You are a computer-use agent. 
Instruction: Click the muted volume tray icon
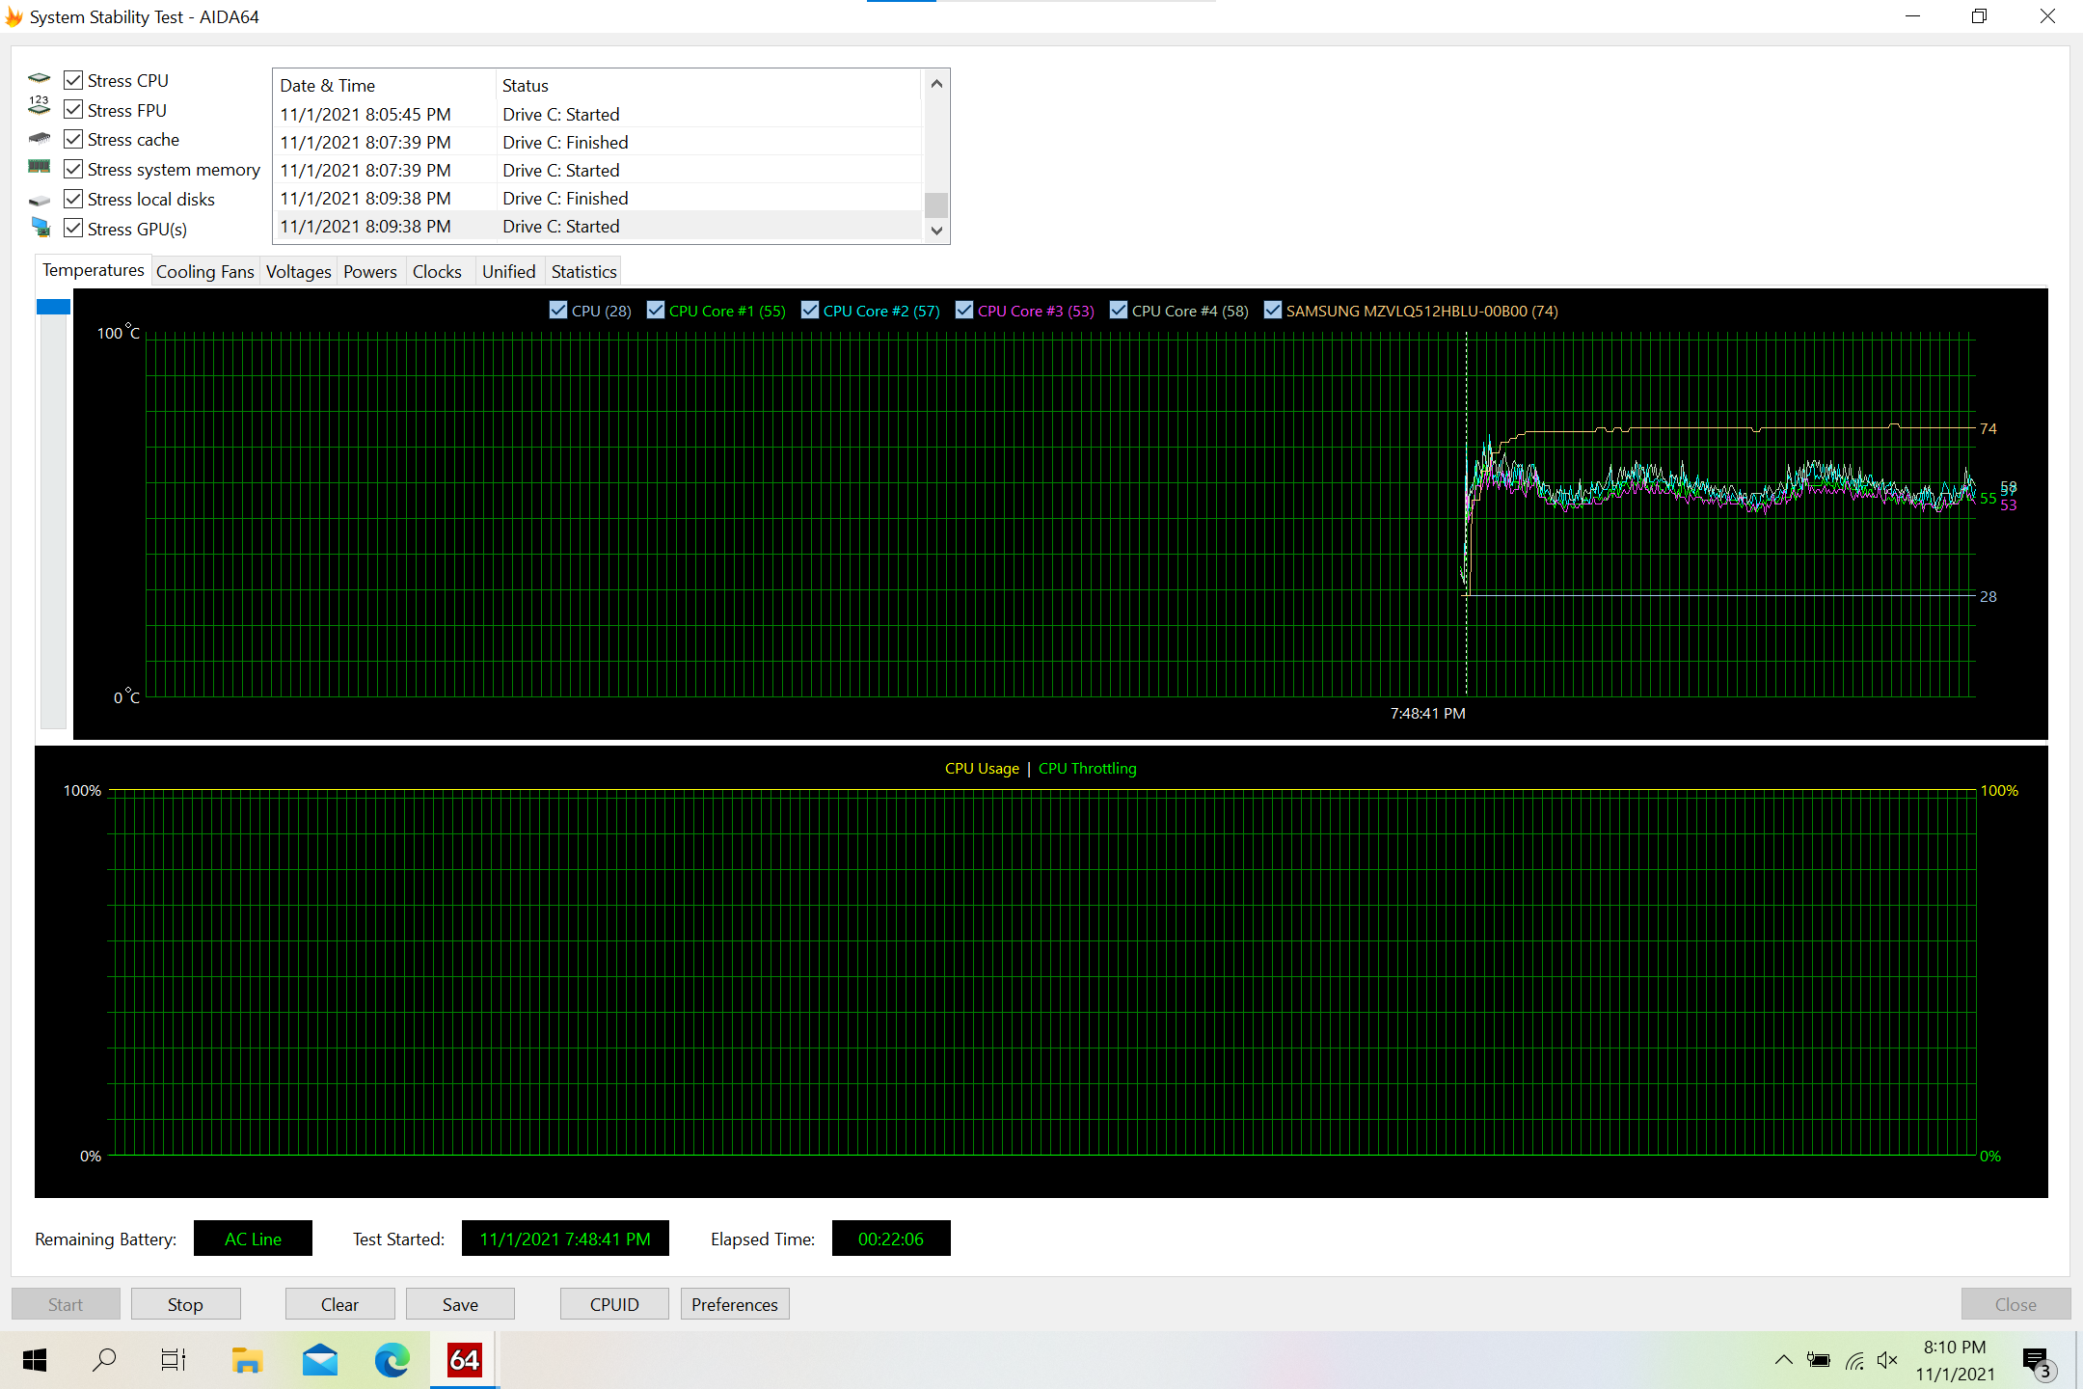1887,1360
